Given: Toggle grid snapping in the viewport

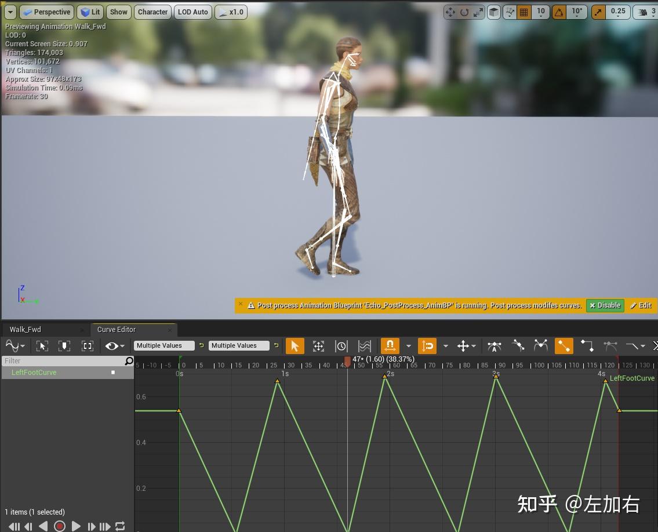Looking at the screenshot, I should tap(524, 12).
